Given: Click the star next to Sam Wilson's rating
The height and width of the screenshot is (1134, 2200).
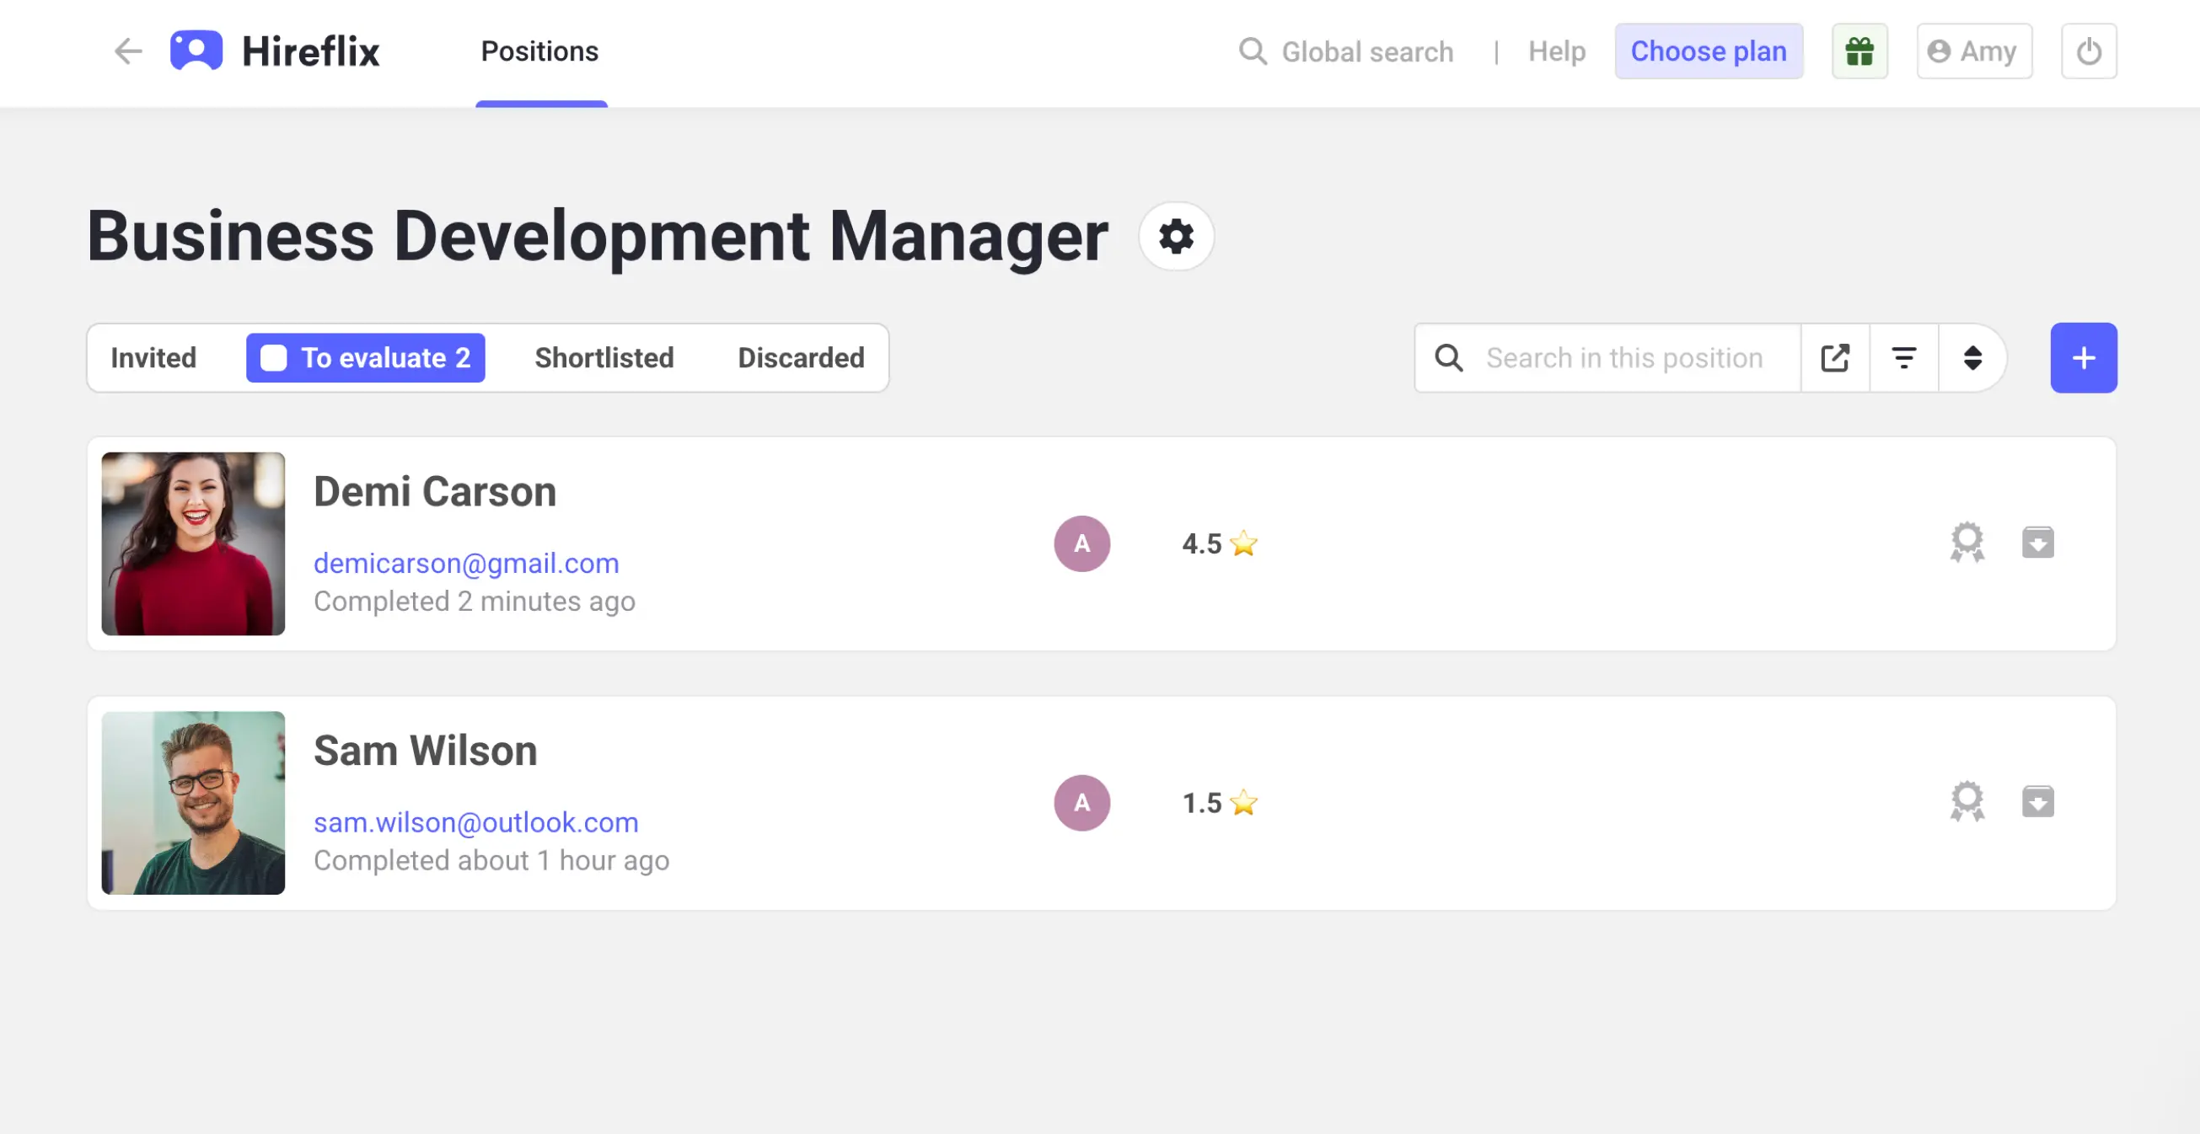Looking at the screenshot, I should [1245, 802].
